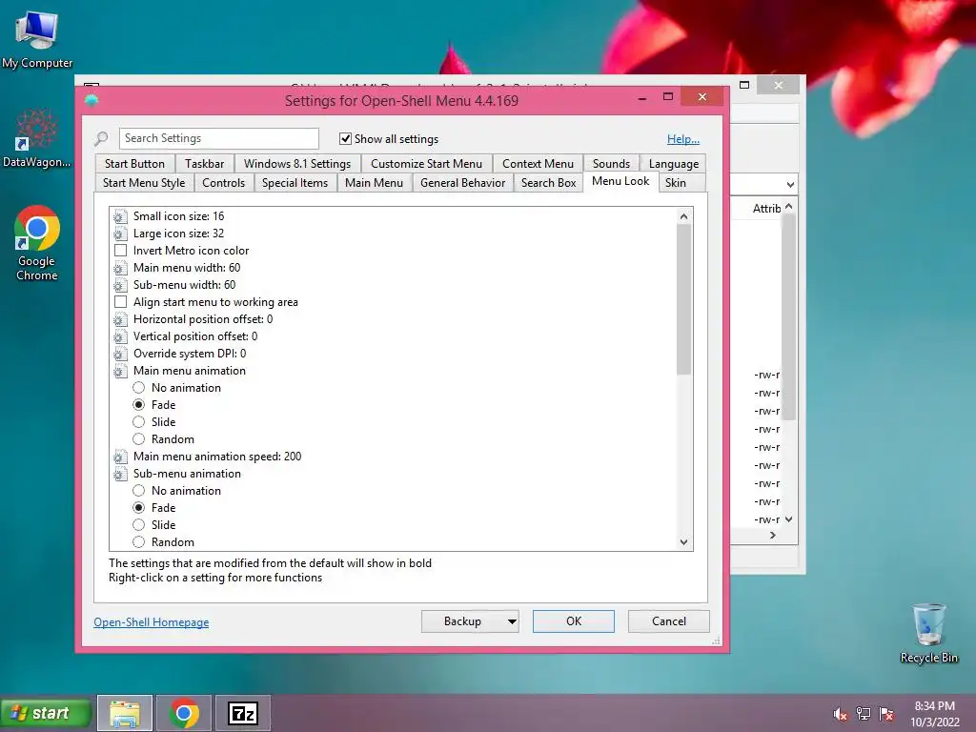
Task: Switch to Start Menu Style tab
Action: pos(144,183)
